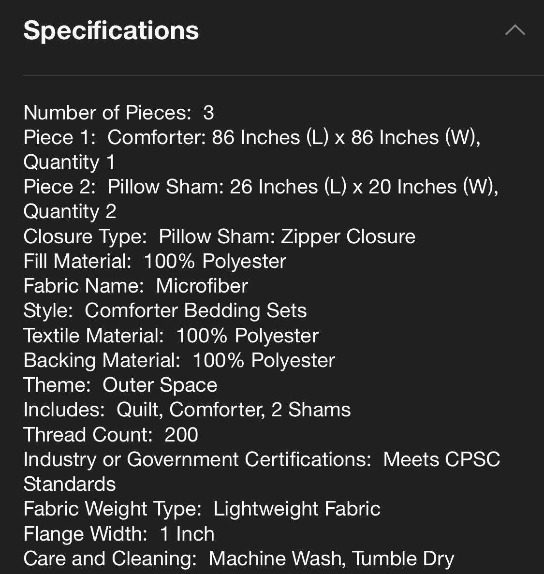
Task: Tap the Closure Type Zipper Closure line
Action: 219,236
